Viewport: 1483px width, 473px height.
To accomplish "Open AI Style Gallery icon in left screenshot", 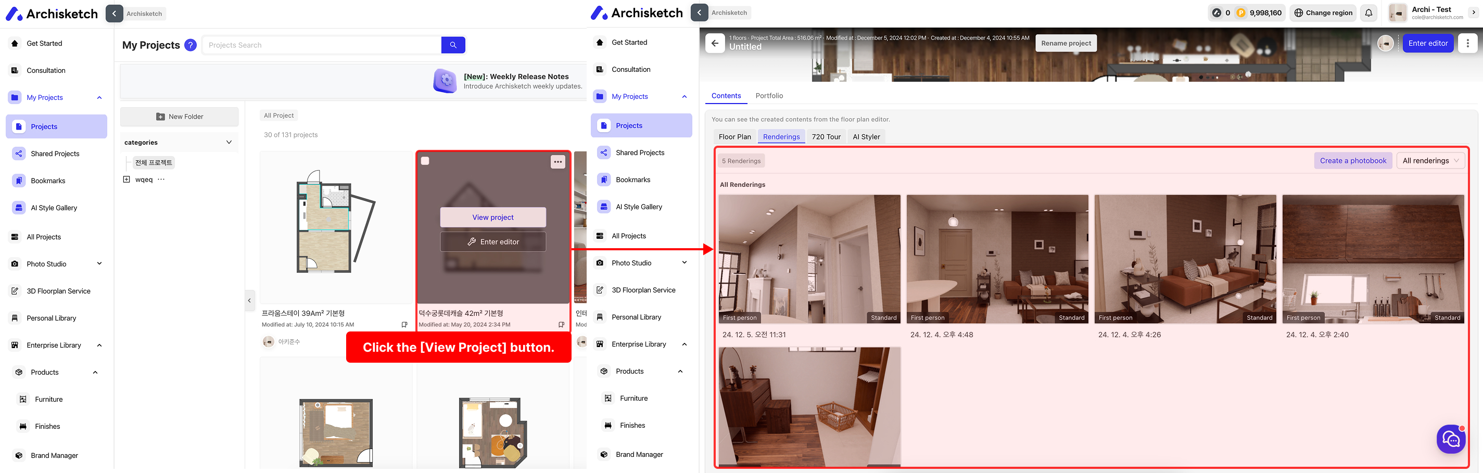I will 19,208.
